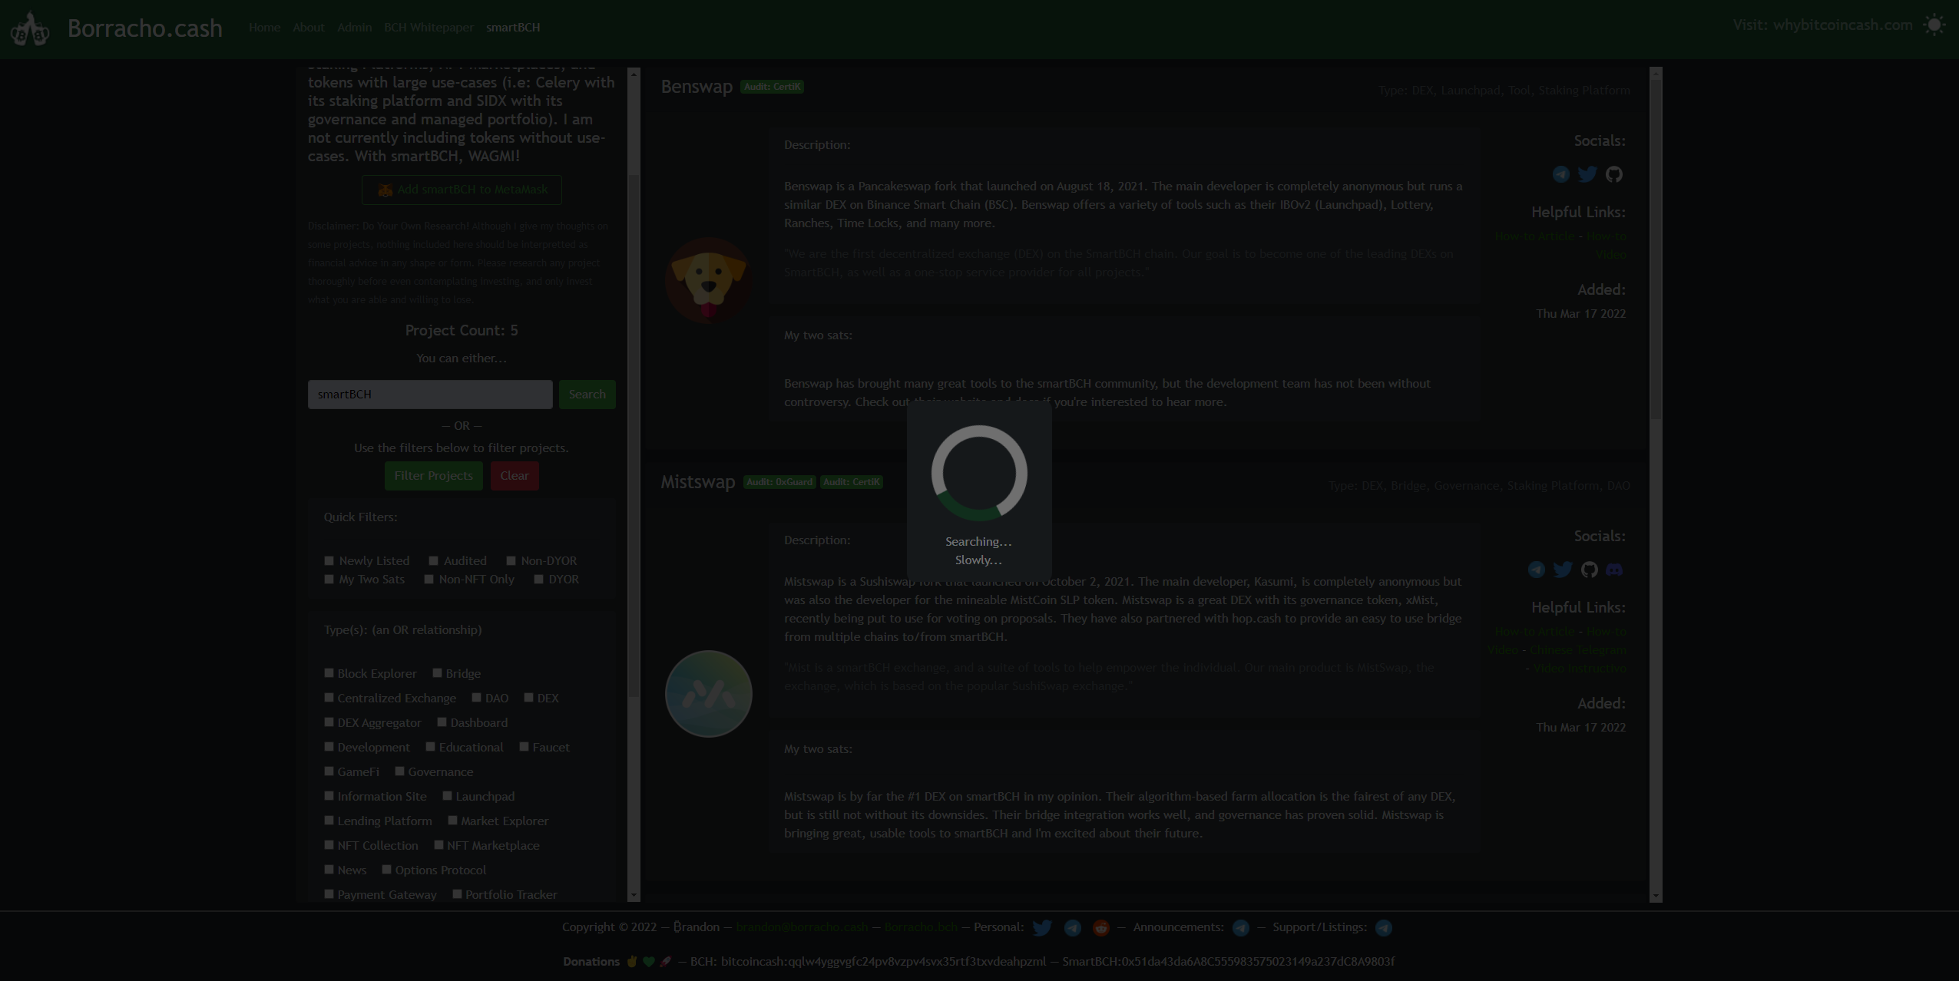Click the green Search button
The image size is (1959, 981).
587,395
